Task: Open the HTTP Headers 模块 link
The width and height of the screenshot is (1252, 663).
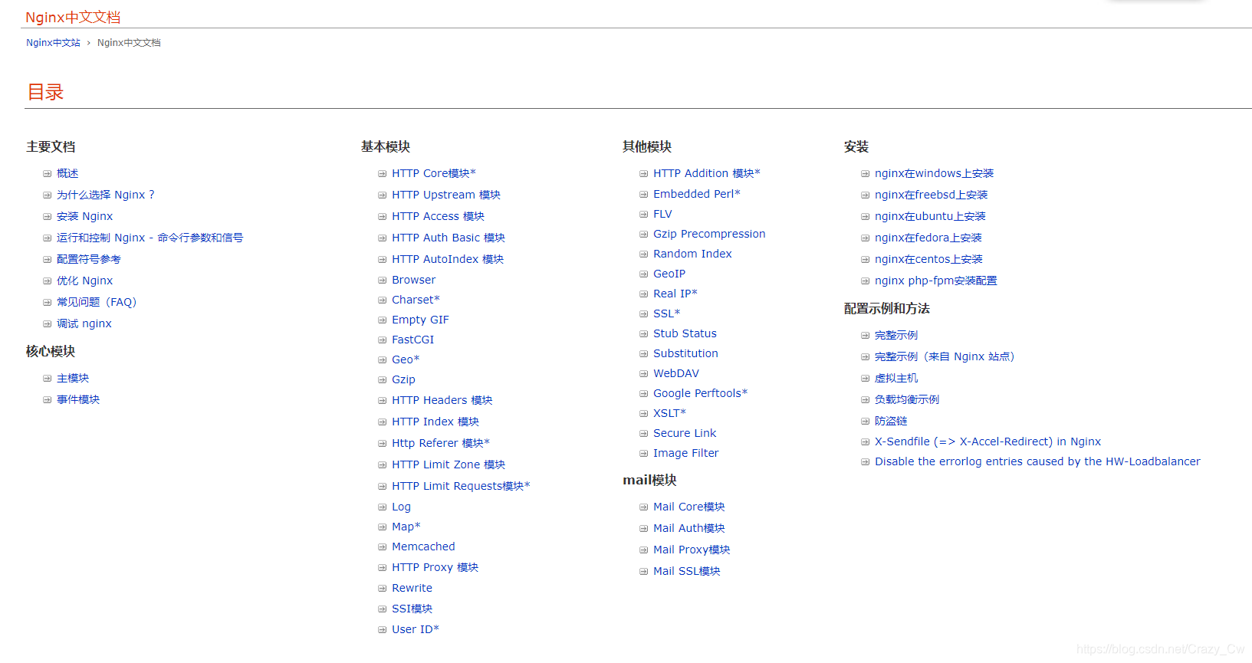Action: pos(442,400)
